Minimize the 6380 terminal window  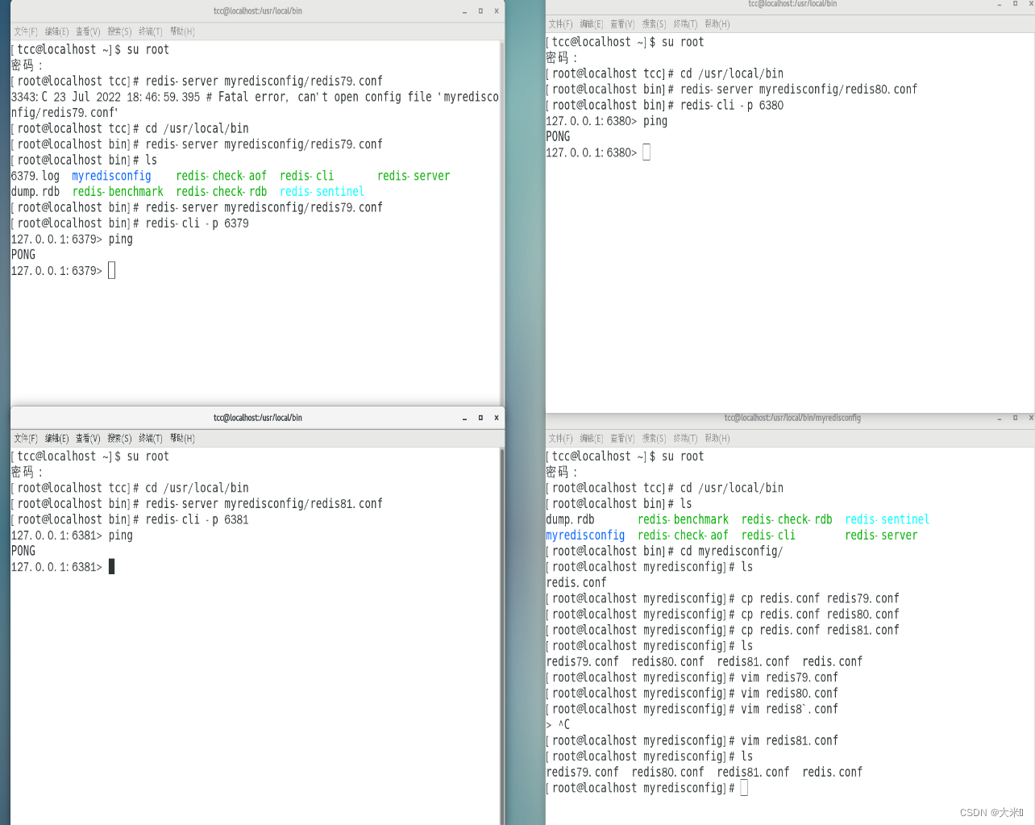[1000, 4]
